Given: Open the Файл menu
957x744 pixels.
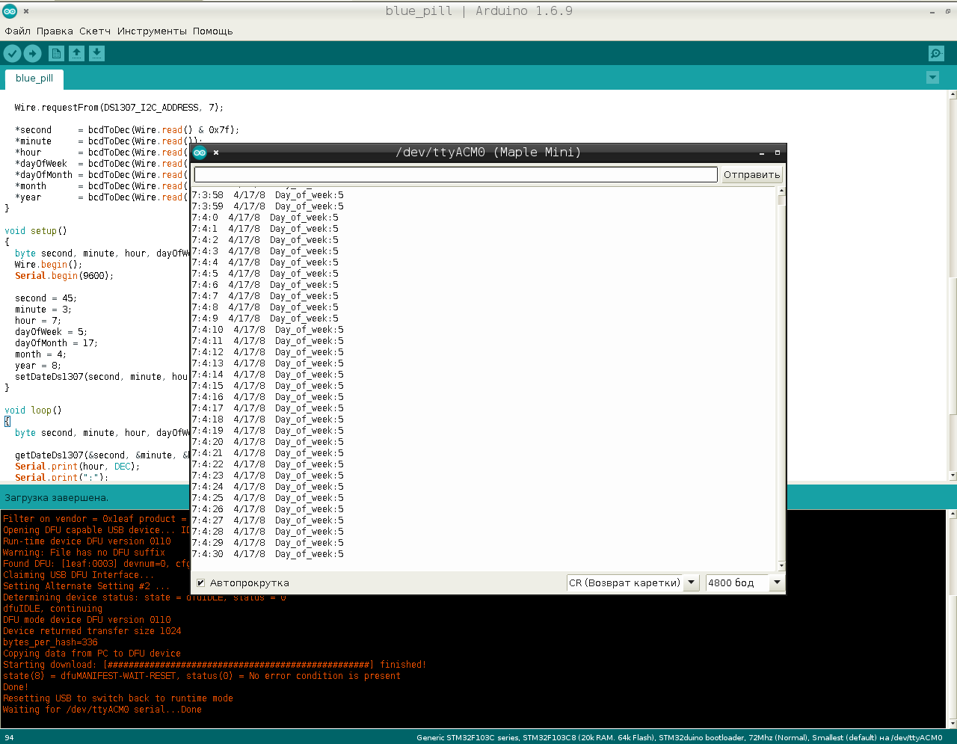Looking at the screenshot, I should 18,31.
